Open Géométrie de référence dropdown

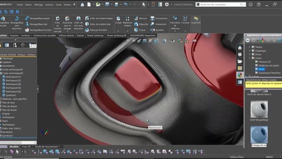pos(175,31)
